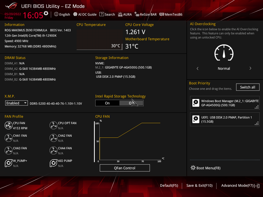Click the CPU OPT FAN icon
The image size is (263, 197).
click(x=53, y=125)
